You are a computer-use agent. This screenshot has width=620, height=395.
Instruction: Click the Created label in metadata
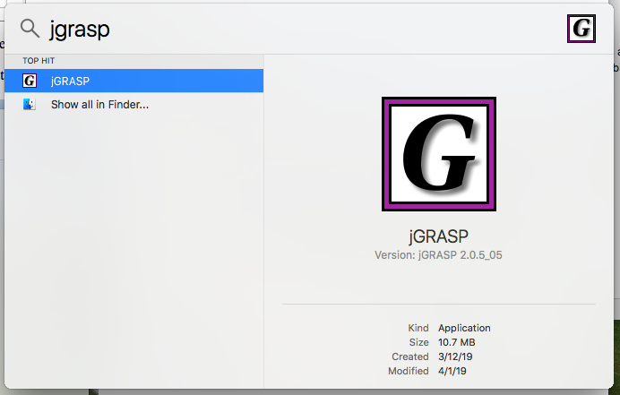coord(410,356)
